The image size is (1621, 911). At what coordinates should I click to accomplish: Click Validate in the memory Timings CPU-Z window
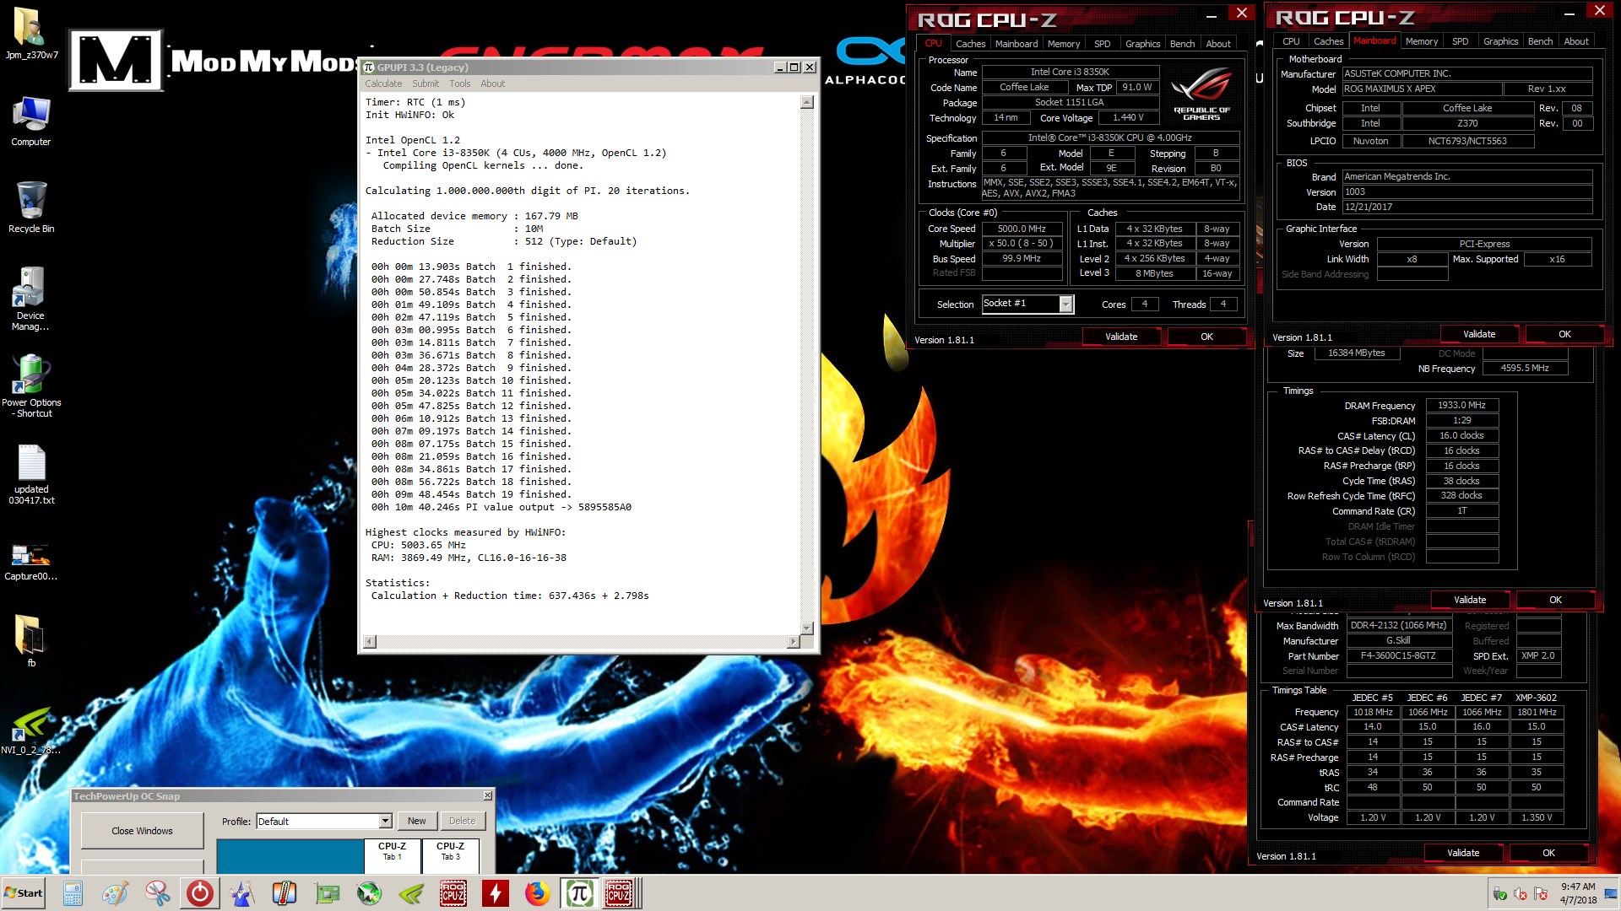point(1470,600)
